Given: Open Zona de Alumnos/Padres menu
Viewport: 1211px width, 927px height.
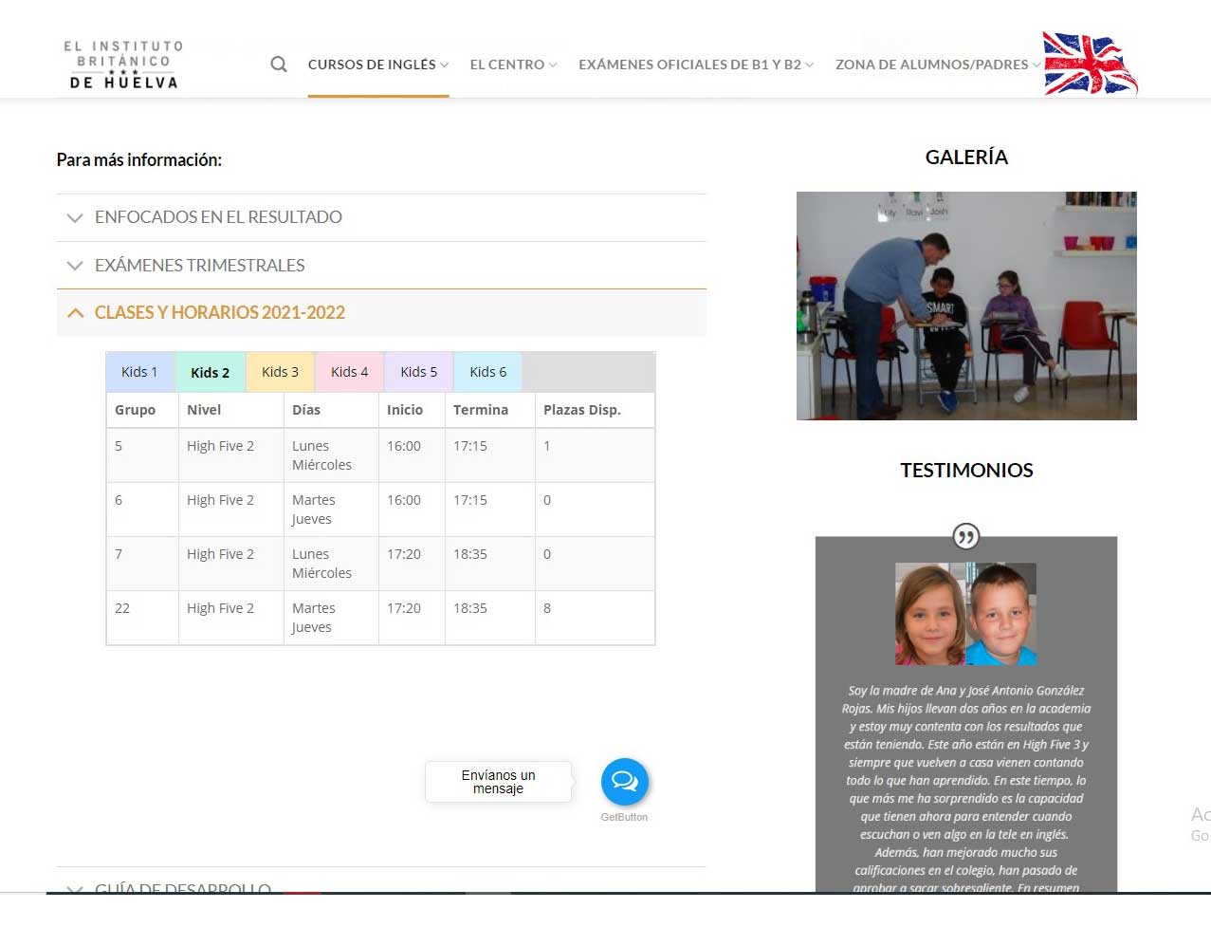Looking at the screenshot, I should click(938, 65).
